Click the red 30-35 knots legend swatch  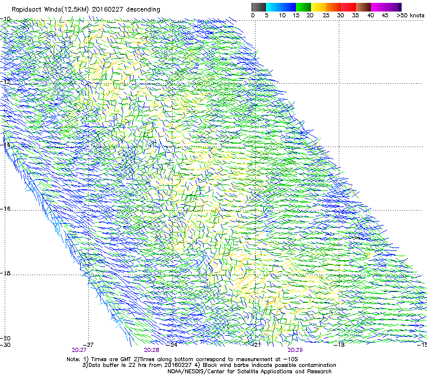(349, 7)
